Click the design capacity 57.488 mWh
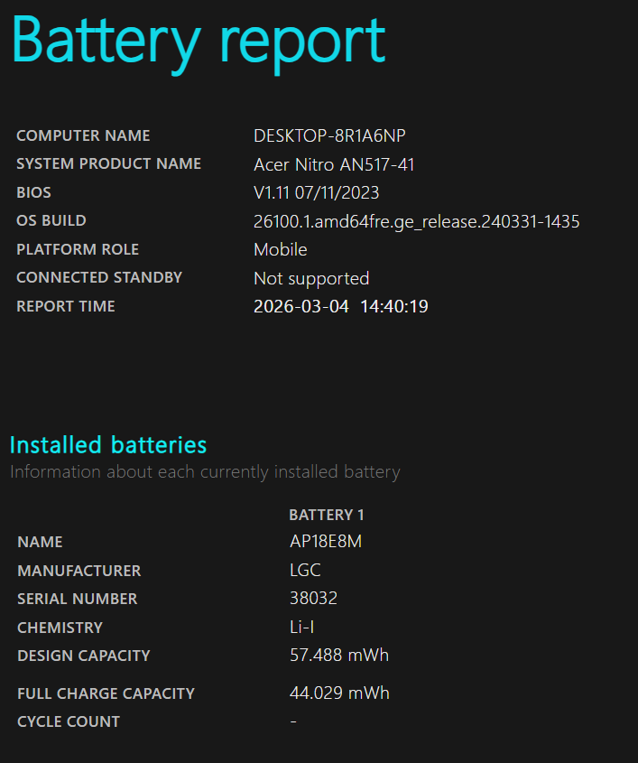Screen dimensions: 638x763 pos(338,656)
